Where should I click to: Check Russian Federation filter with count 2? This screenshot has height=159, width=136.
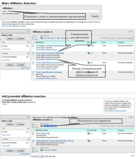pyautogui.click(x=3, y=143)
